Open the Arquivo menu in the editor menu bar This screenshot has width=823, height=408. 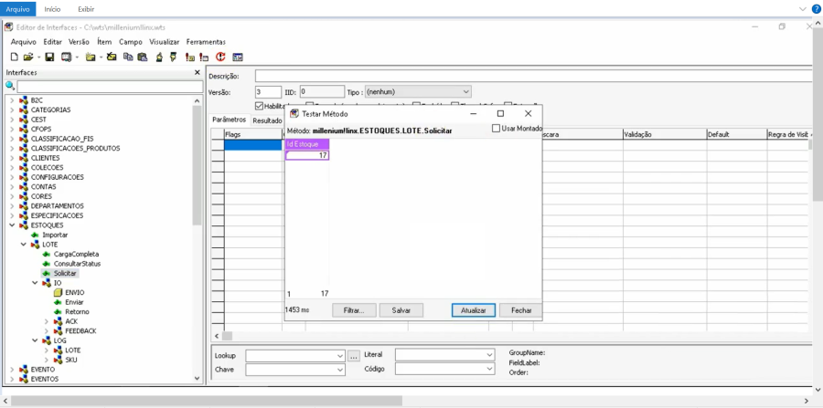24,42
